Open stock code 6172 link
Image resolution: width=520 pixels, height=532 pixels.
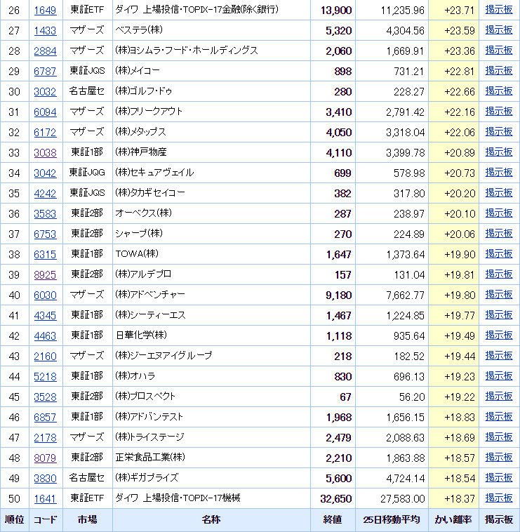[x=45, y=133]
